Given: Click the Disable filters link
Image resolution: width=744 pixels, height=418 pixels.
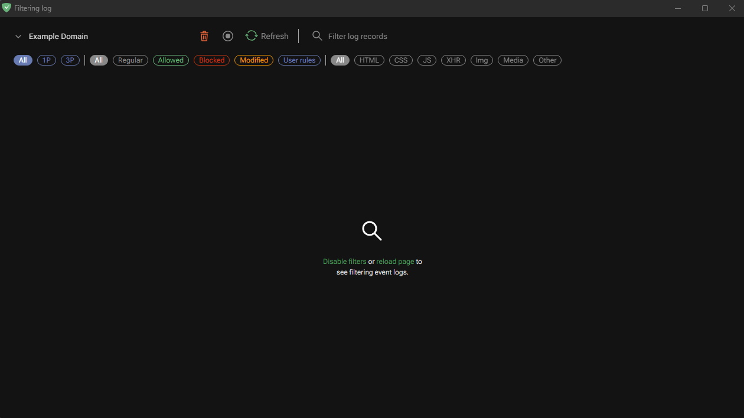Looking at the screenshot, I should point(344,261).
